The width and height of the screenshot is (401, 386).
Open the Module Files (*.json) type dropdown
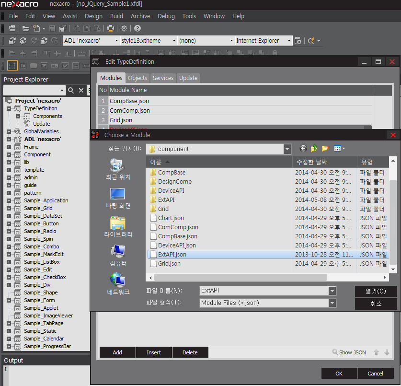332,303
